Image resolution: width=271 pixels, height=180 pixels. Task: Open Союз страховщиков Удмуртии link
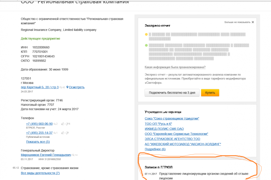[172, 118]
